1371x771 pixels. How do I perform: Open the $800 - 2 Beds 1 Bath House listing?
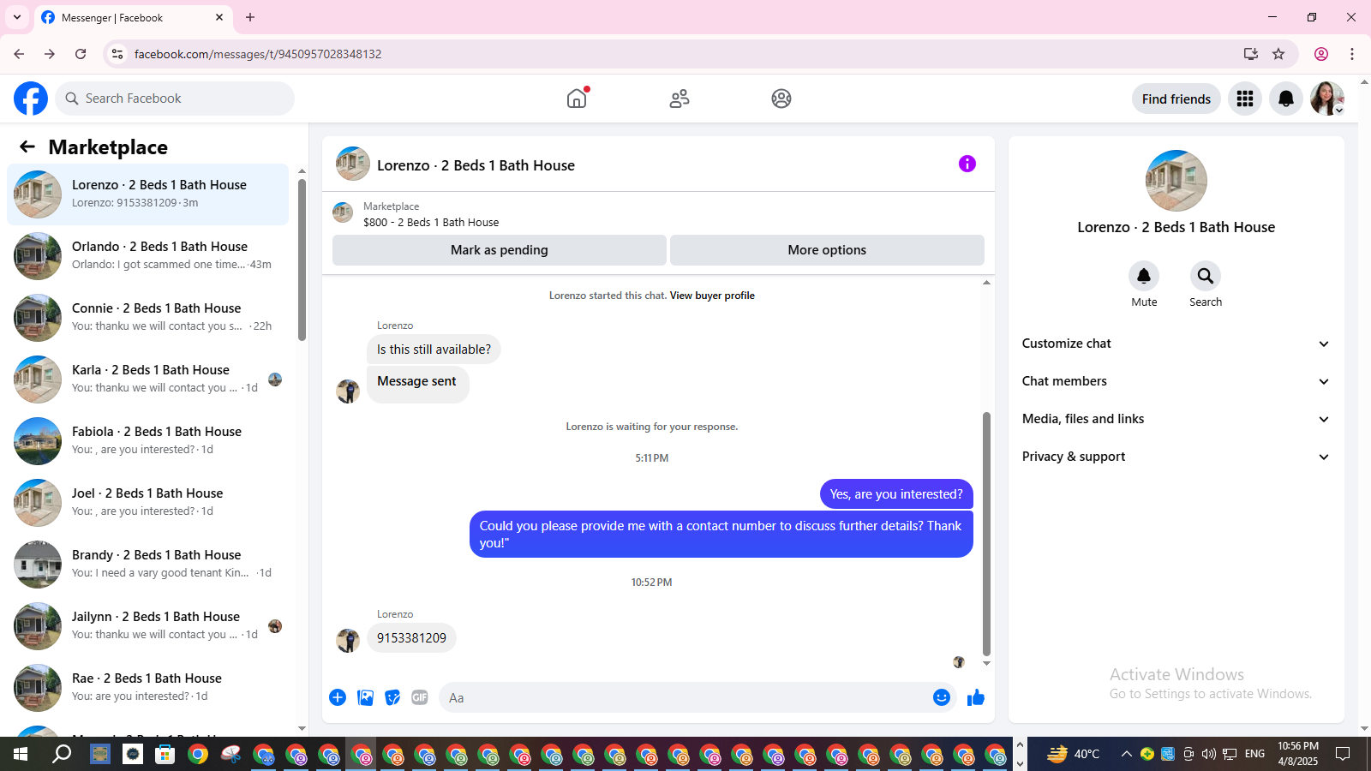click(431, 223)
